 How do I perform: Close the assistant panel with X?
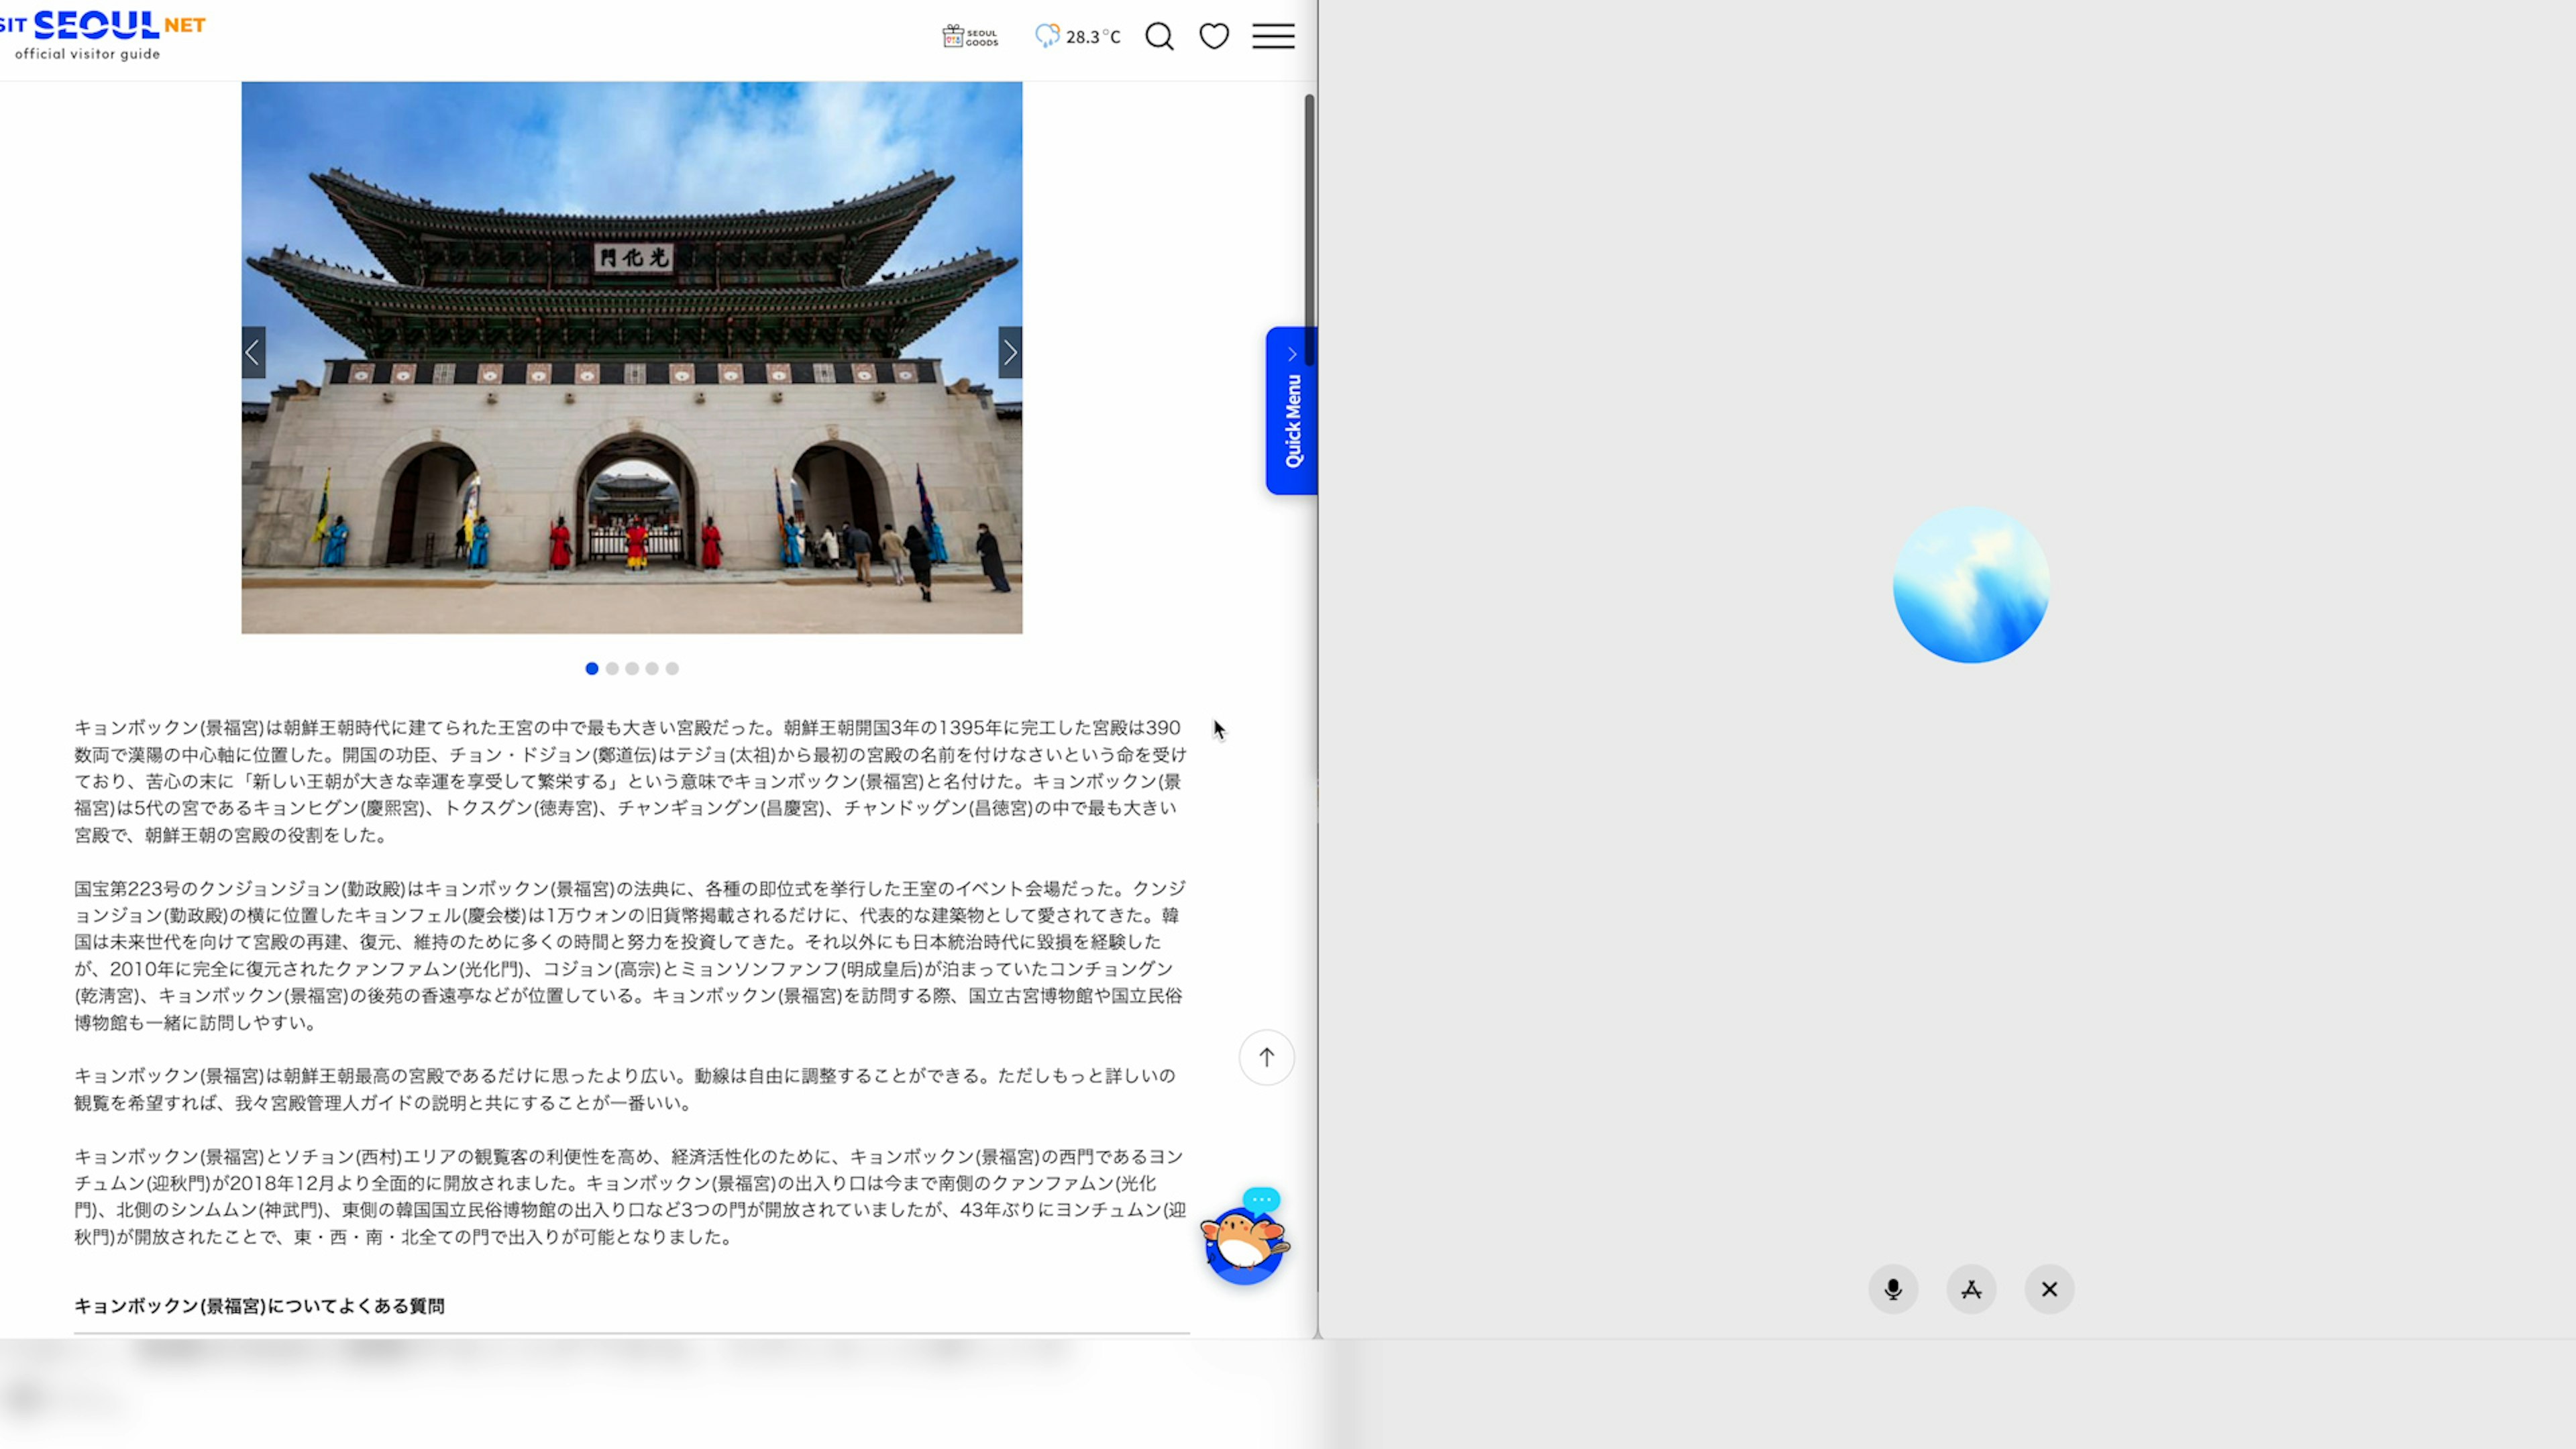[2048, 1289]
